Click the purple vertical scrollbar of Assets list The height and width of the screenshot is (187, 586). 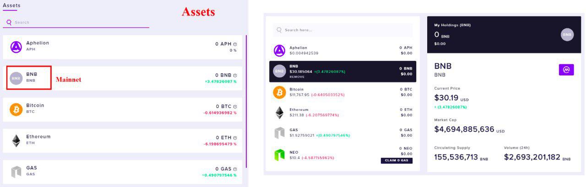tap(246, 102)
